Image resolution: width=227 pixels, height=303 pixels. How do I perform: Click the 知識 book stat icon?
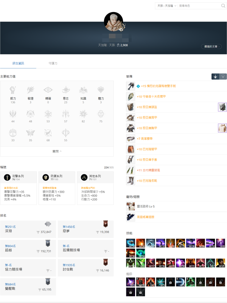tap(83, 90)
